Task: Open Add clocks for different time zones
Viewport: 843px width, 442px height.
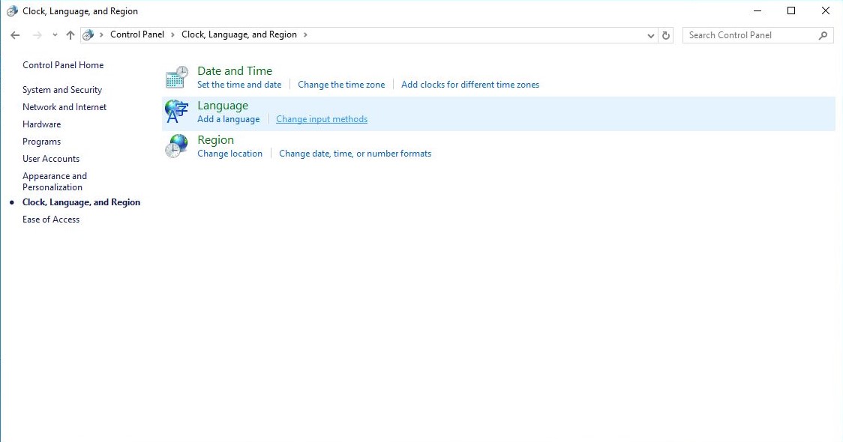Action: click(470, 85)
